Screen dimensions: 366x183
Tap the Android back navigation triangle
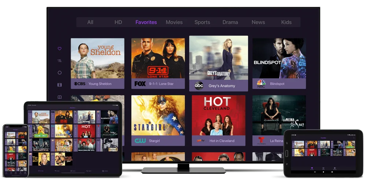pyautogui.click(x=315, y=172)
